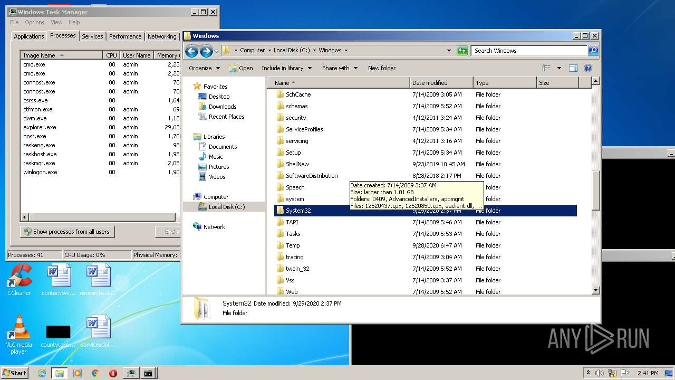Image resolution: width=675 pixels, height=380 pixels.
Task: Select Network in navigation pane
Action: tap(214, 227)
